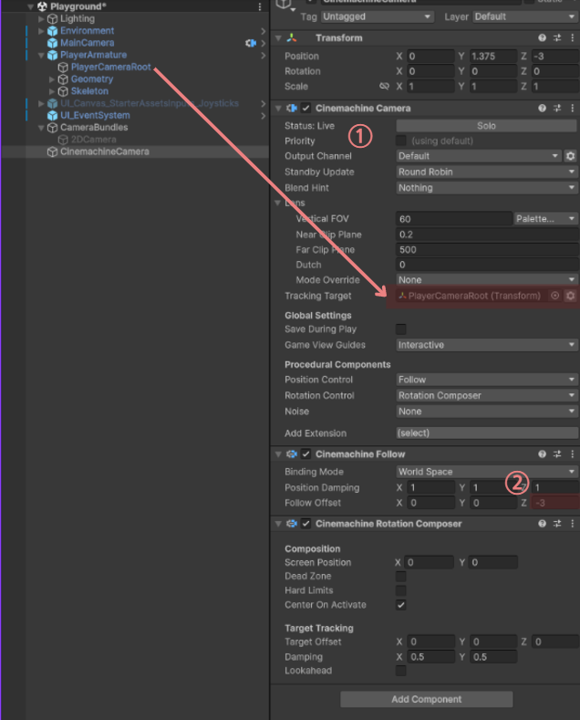This screenshot has width=580, height=720.
Task: Open the Tag dropdown
Action: coord(378,16)
